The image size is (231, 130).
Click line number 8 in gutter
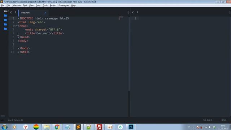pos(13,44)
